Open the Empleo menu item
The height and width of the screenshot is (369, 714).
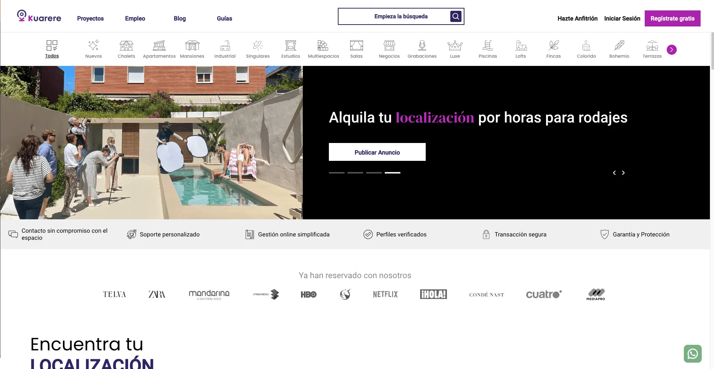click(135, 18)
